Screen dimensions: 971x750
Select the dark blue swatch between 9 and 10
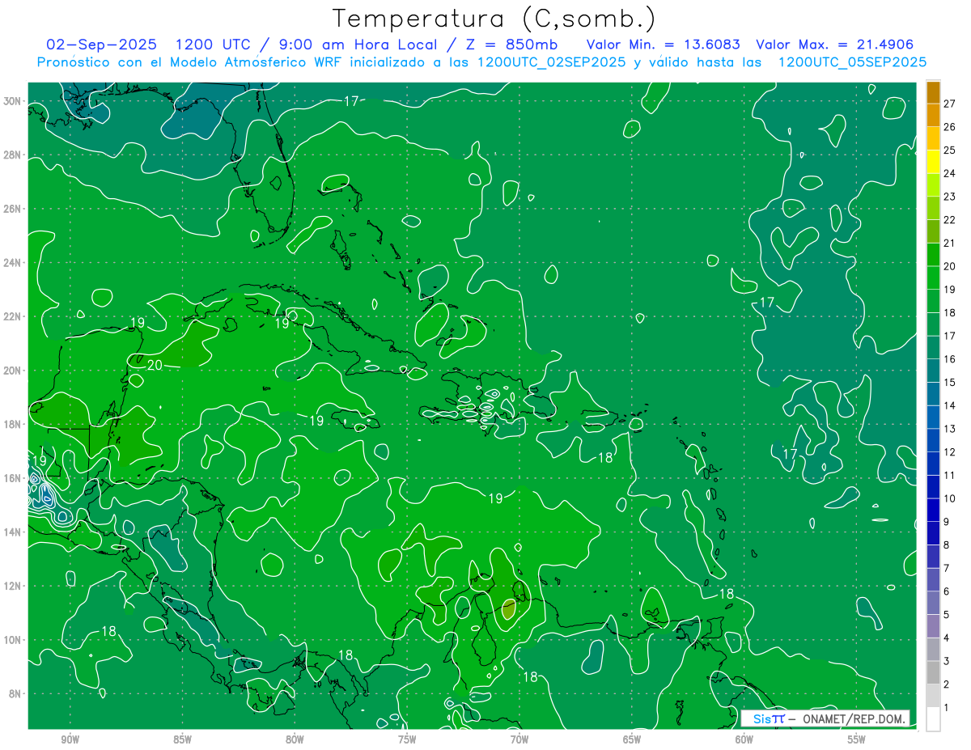coord(933,510)
